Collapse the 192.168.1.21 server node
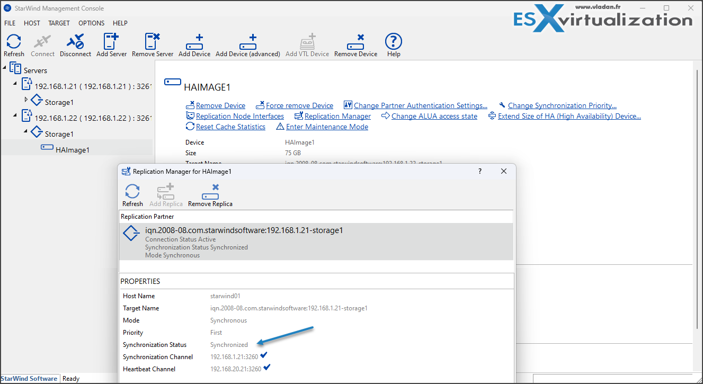703x384 pixels. coord(15,84)
